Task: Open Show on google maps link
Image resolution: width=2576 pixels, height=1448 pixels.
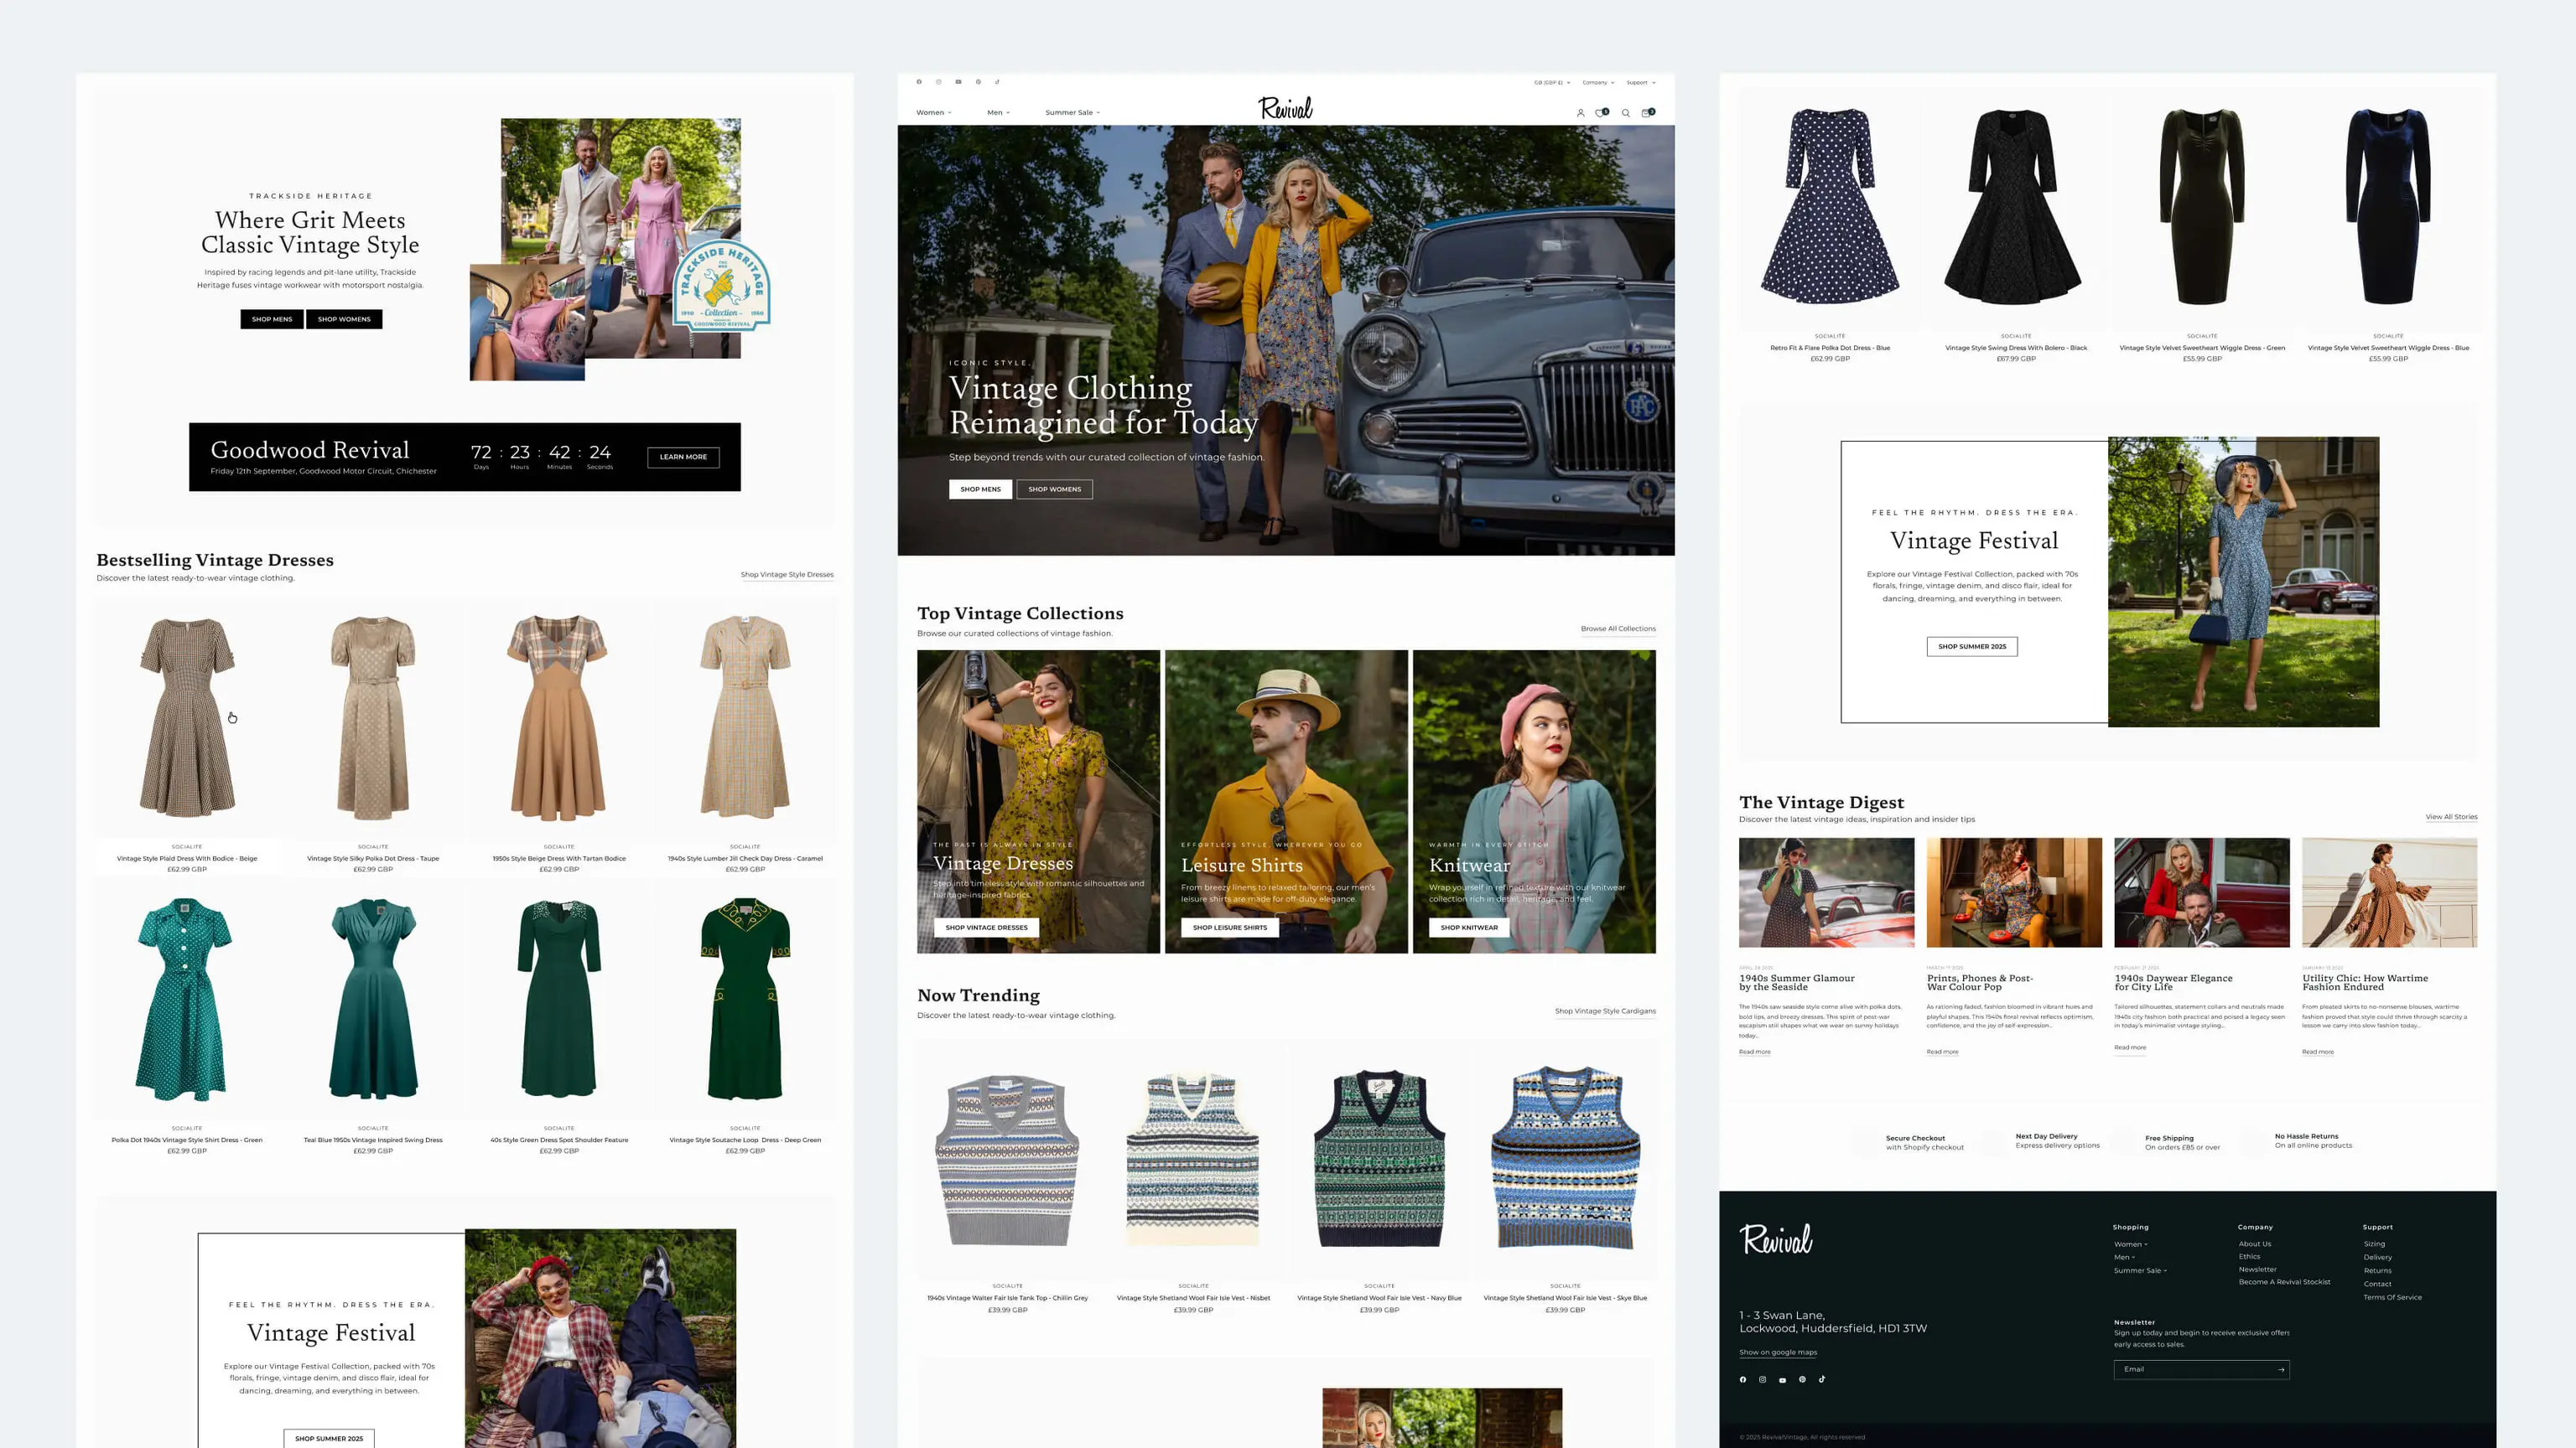Action: [1778, 1352]
